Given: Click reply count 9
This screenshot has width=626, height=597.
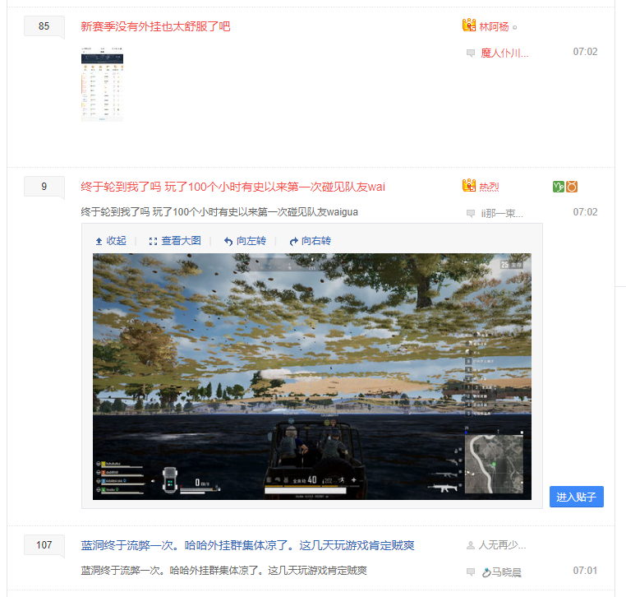Looking at the screenshot, I should point(44,186).
